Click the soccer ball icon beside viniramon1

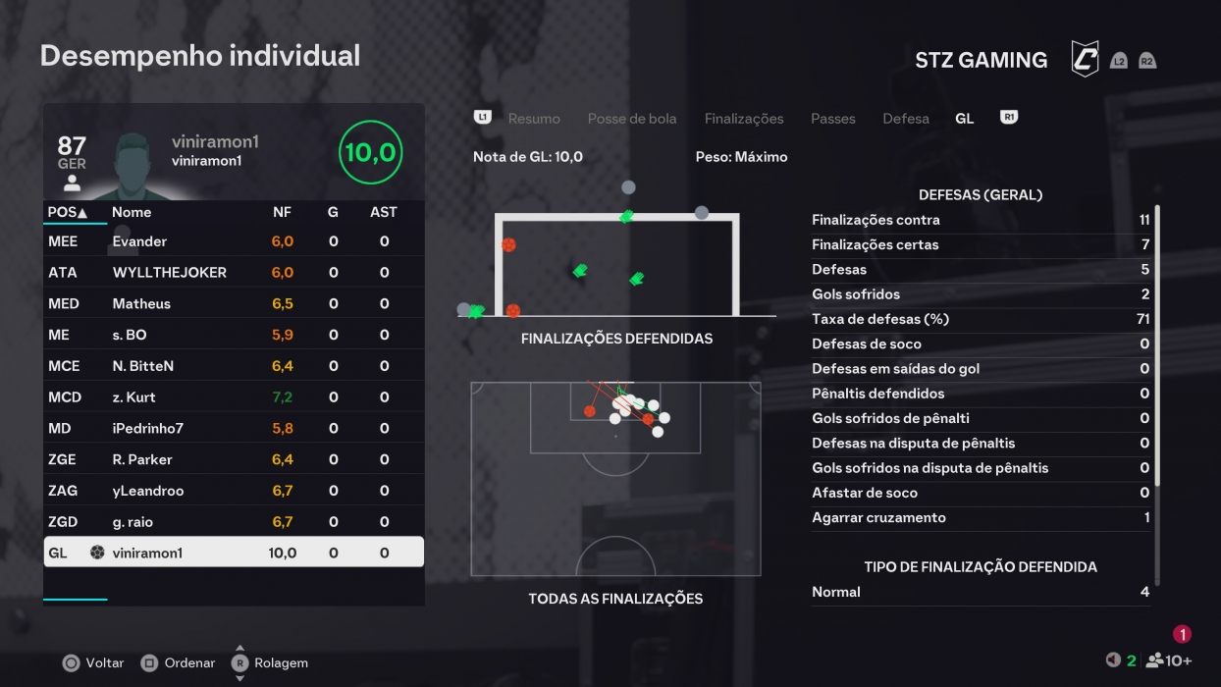97,553
